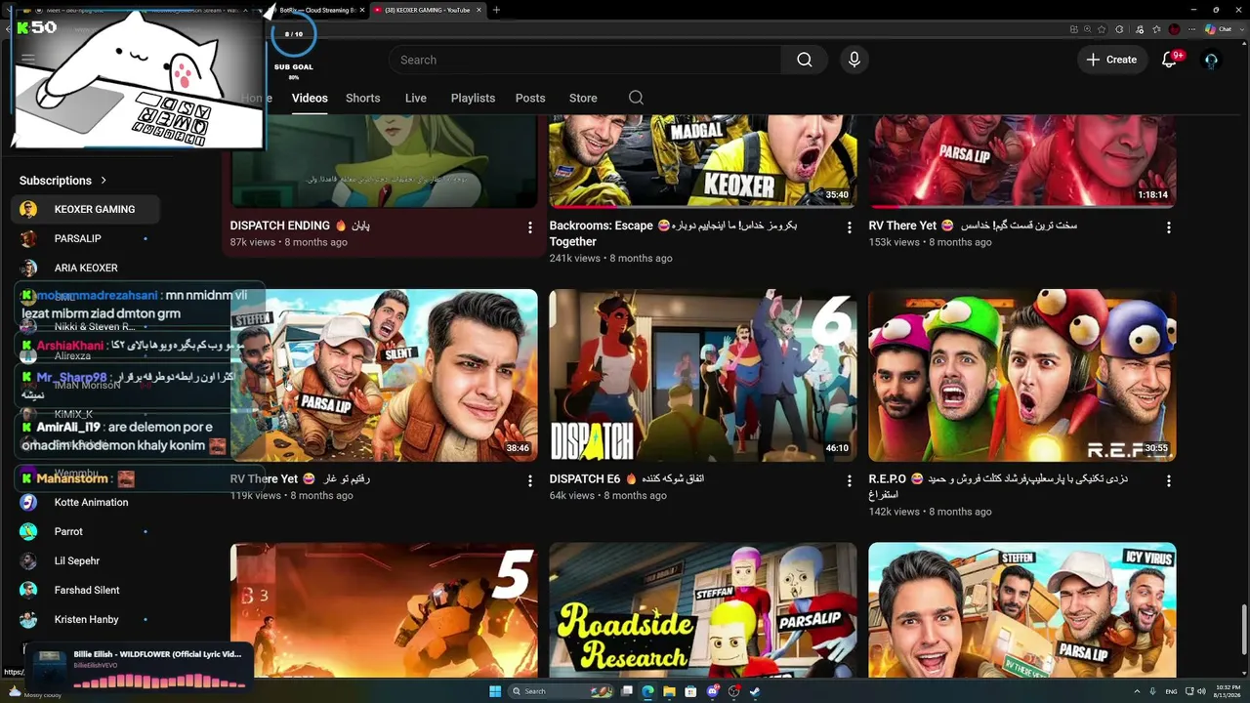This screenshot has width=1250, height=703.
Task: Switch to the Live tab
Action: pyautogui.click(x=416, y=98)
